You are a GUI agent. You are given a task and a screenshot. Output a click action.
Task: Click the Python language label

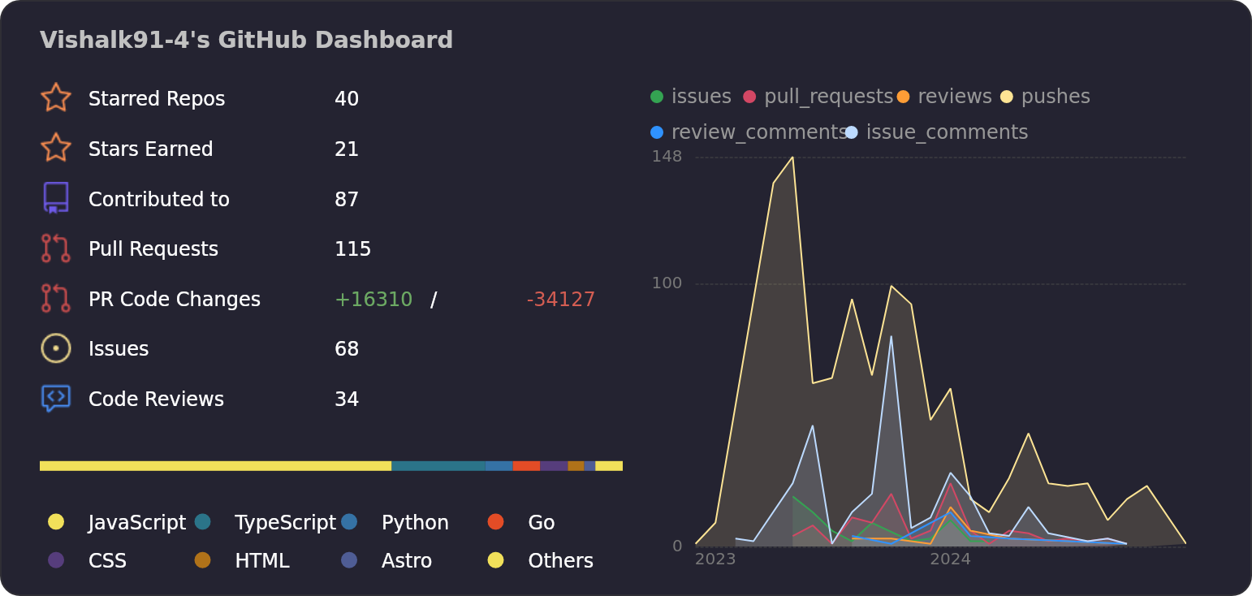click(x=415, y=523)
